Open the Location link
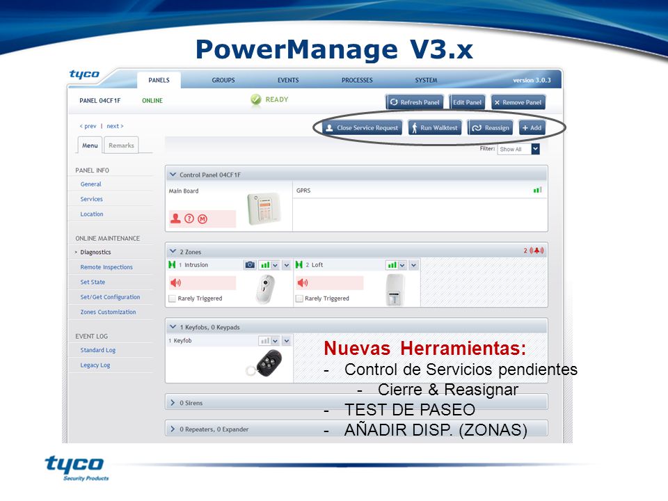 (x=92, y=214)
